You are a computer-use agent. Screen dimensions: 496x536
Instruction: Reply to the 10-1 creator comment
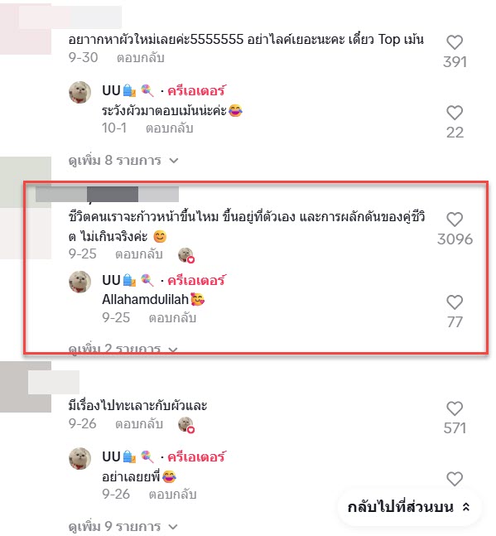[x=170, y=128]
